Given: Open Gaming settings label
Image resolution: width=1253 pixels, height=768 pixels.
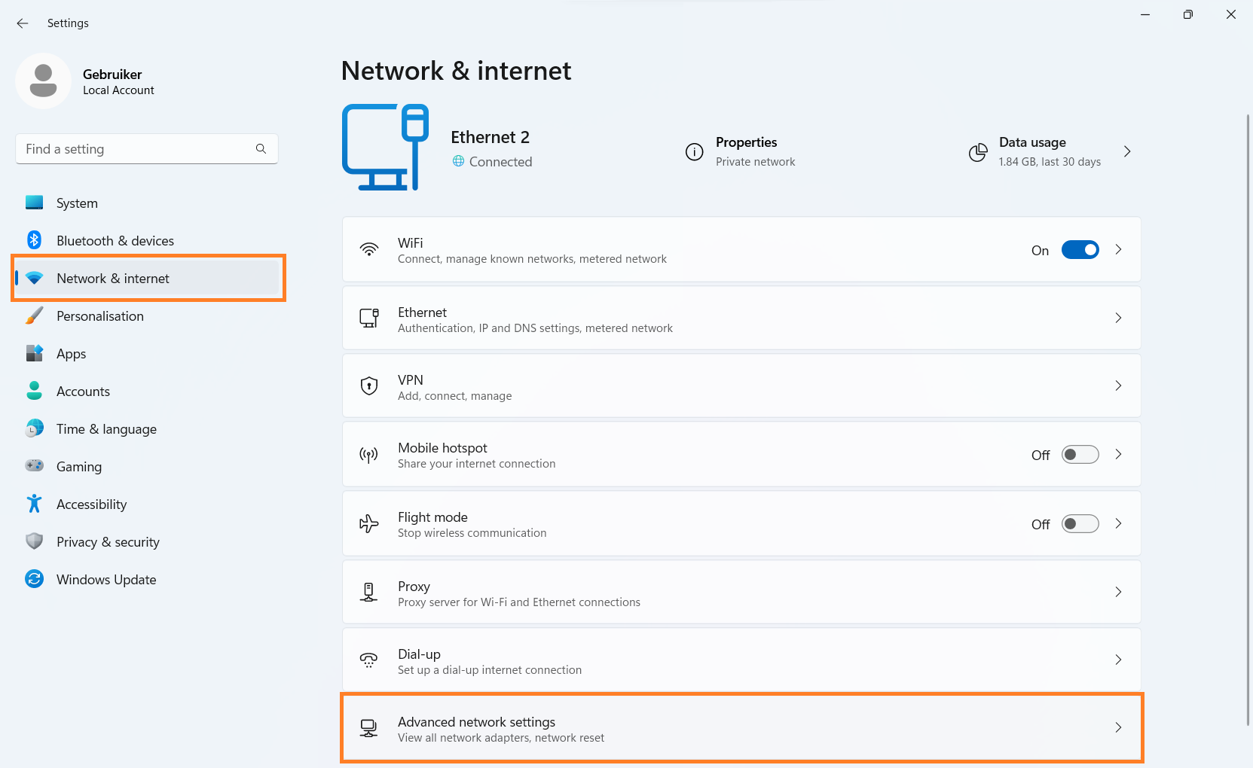Looking at the screenshot, I should (x=79, y=467).
